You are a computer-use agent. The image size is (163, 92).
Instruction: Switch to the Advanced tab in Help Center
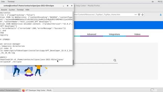click(92, 34)
